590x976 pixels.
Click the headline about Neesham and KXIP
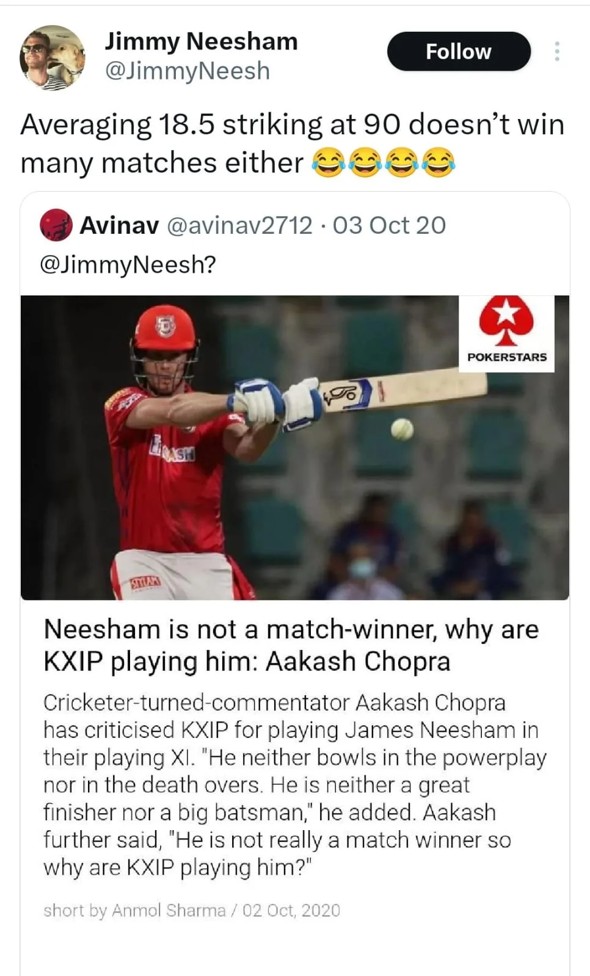(291, 645)
